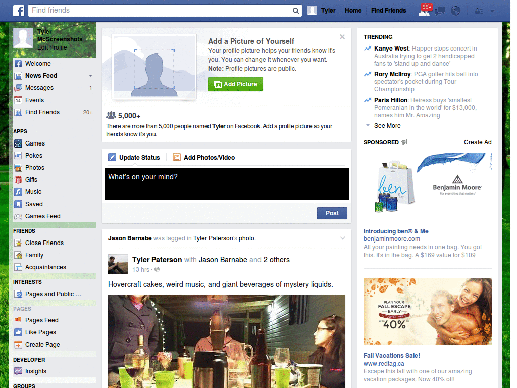The width and height of the screenshot is (517, 388).
Task: Open Like Pages thumbs-up icon
Action: (x=18, y=332)
